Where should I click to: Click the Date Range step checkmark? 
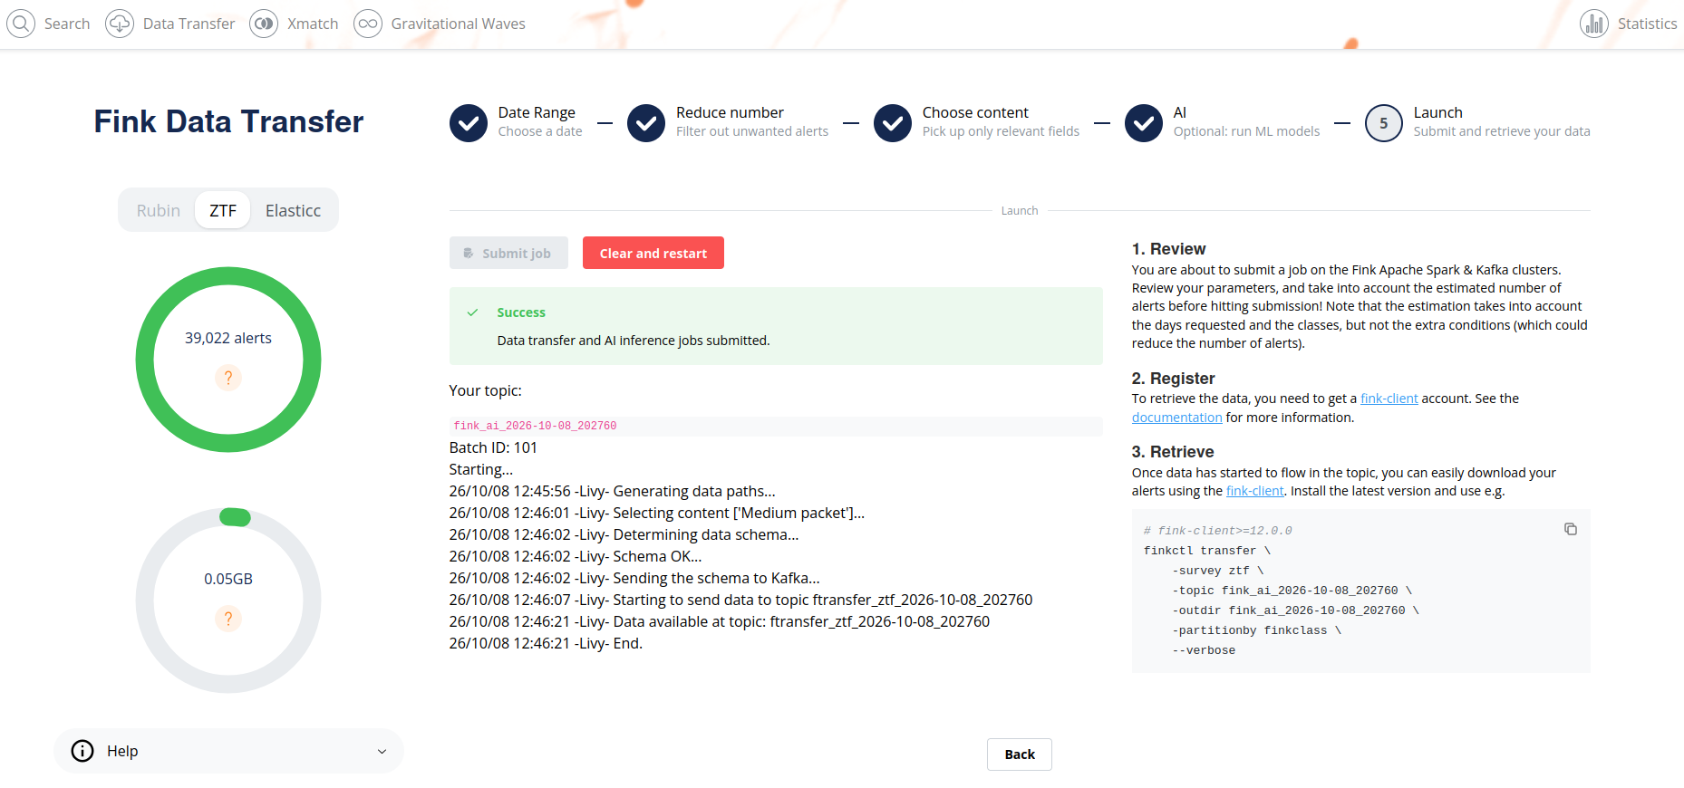click(x=469, y=123)
